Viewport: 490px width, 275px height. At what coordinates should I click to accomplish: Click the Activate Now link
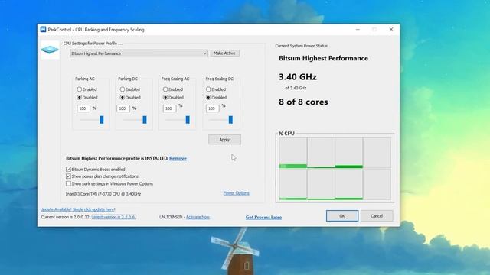198,217
